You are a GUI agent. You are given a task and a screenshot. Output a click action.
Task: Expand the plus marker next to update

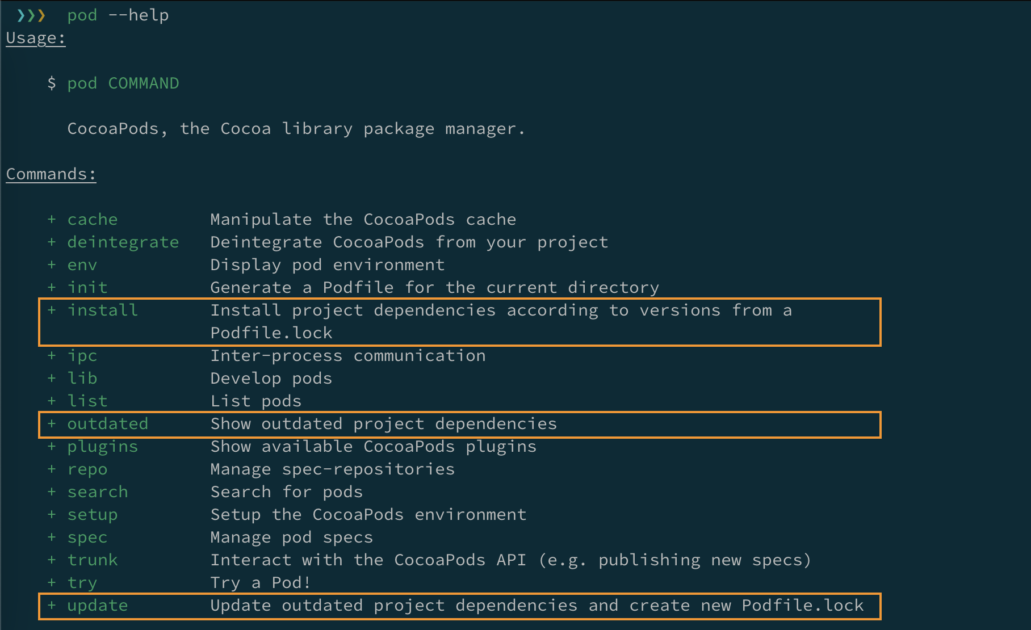(x=52, y=605)
